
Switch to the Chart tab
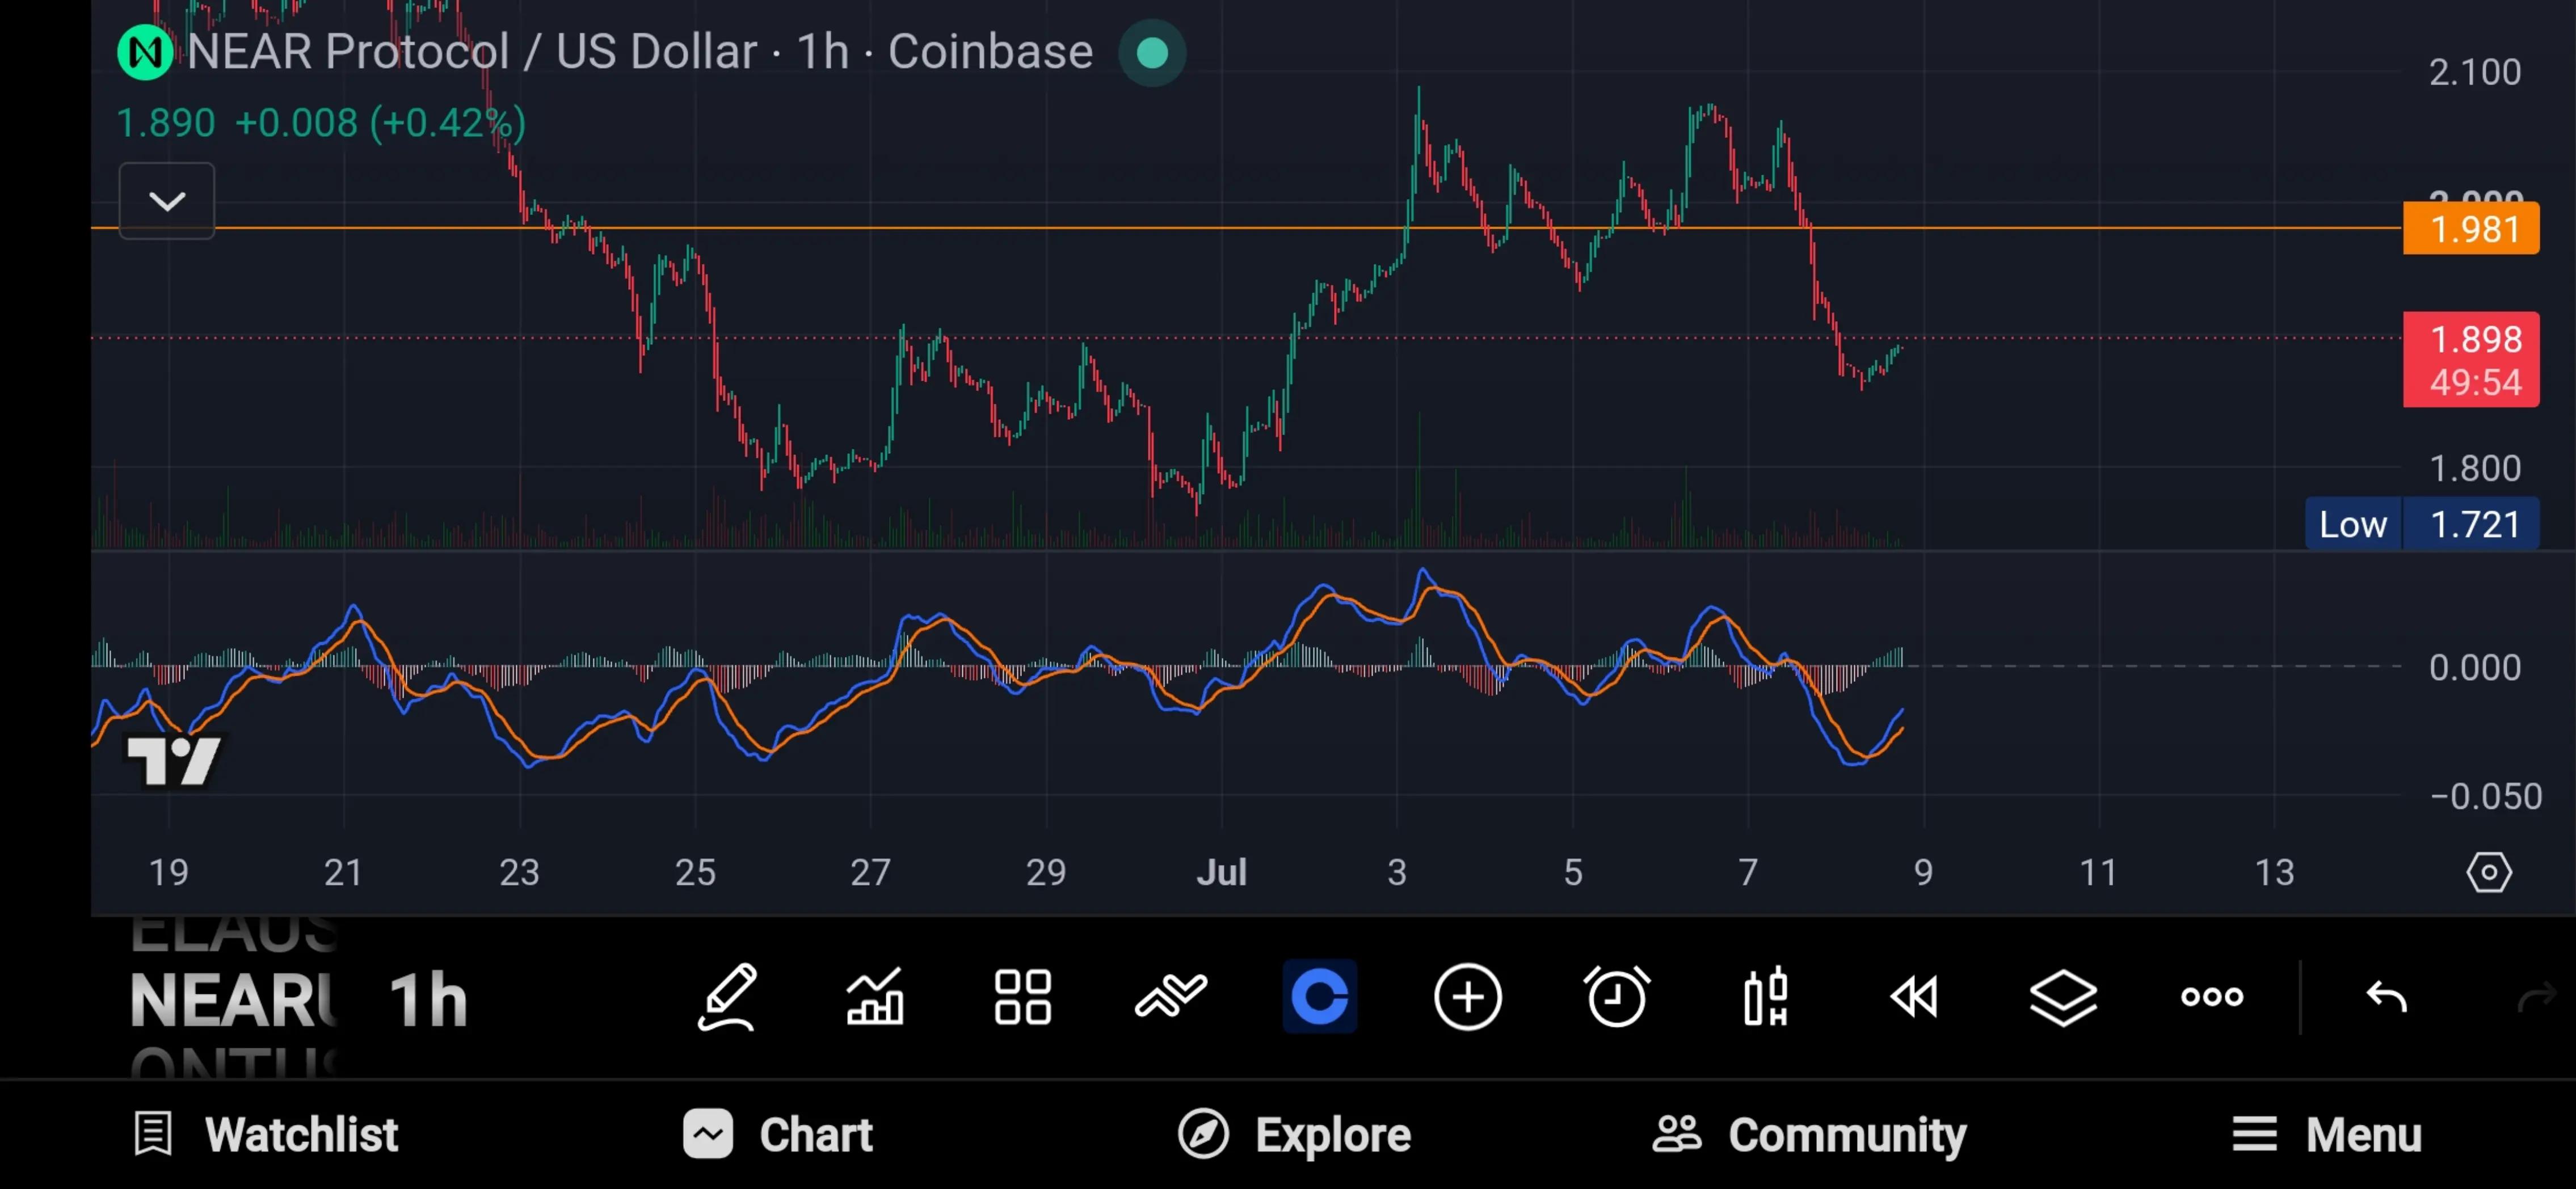[x=778, y=1134]
